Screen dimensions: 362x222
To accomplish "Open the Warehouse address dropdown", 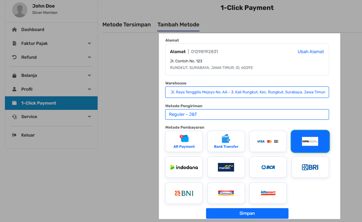I will click(247, 92).
